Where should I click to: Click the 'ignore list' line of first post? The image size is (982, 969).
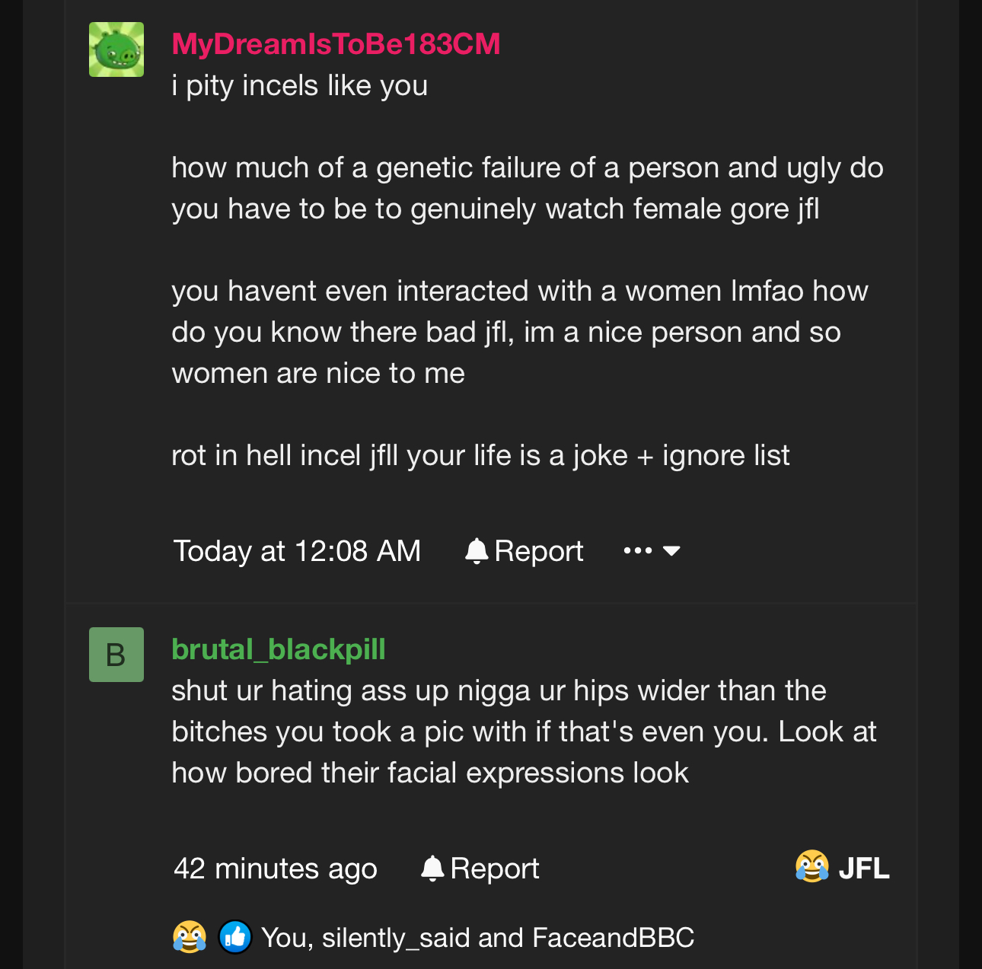[480, 455]
